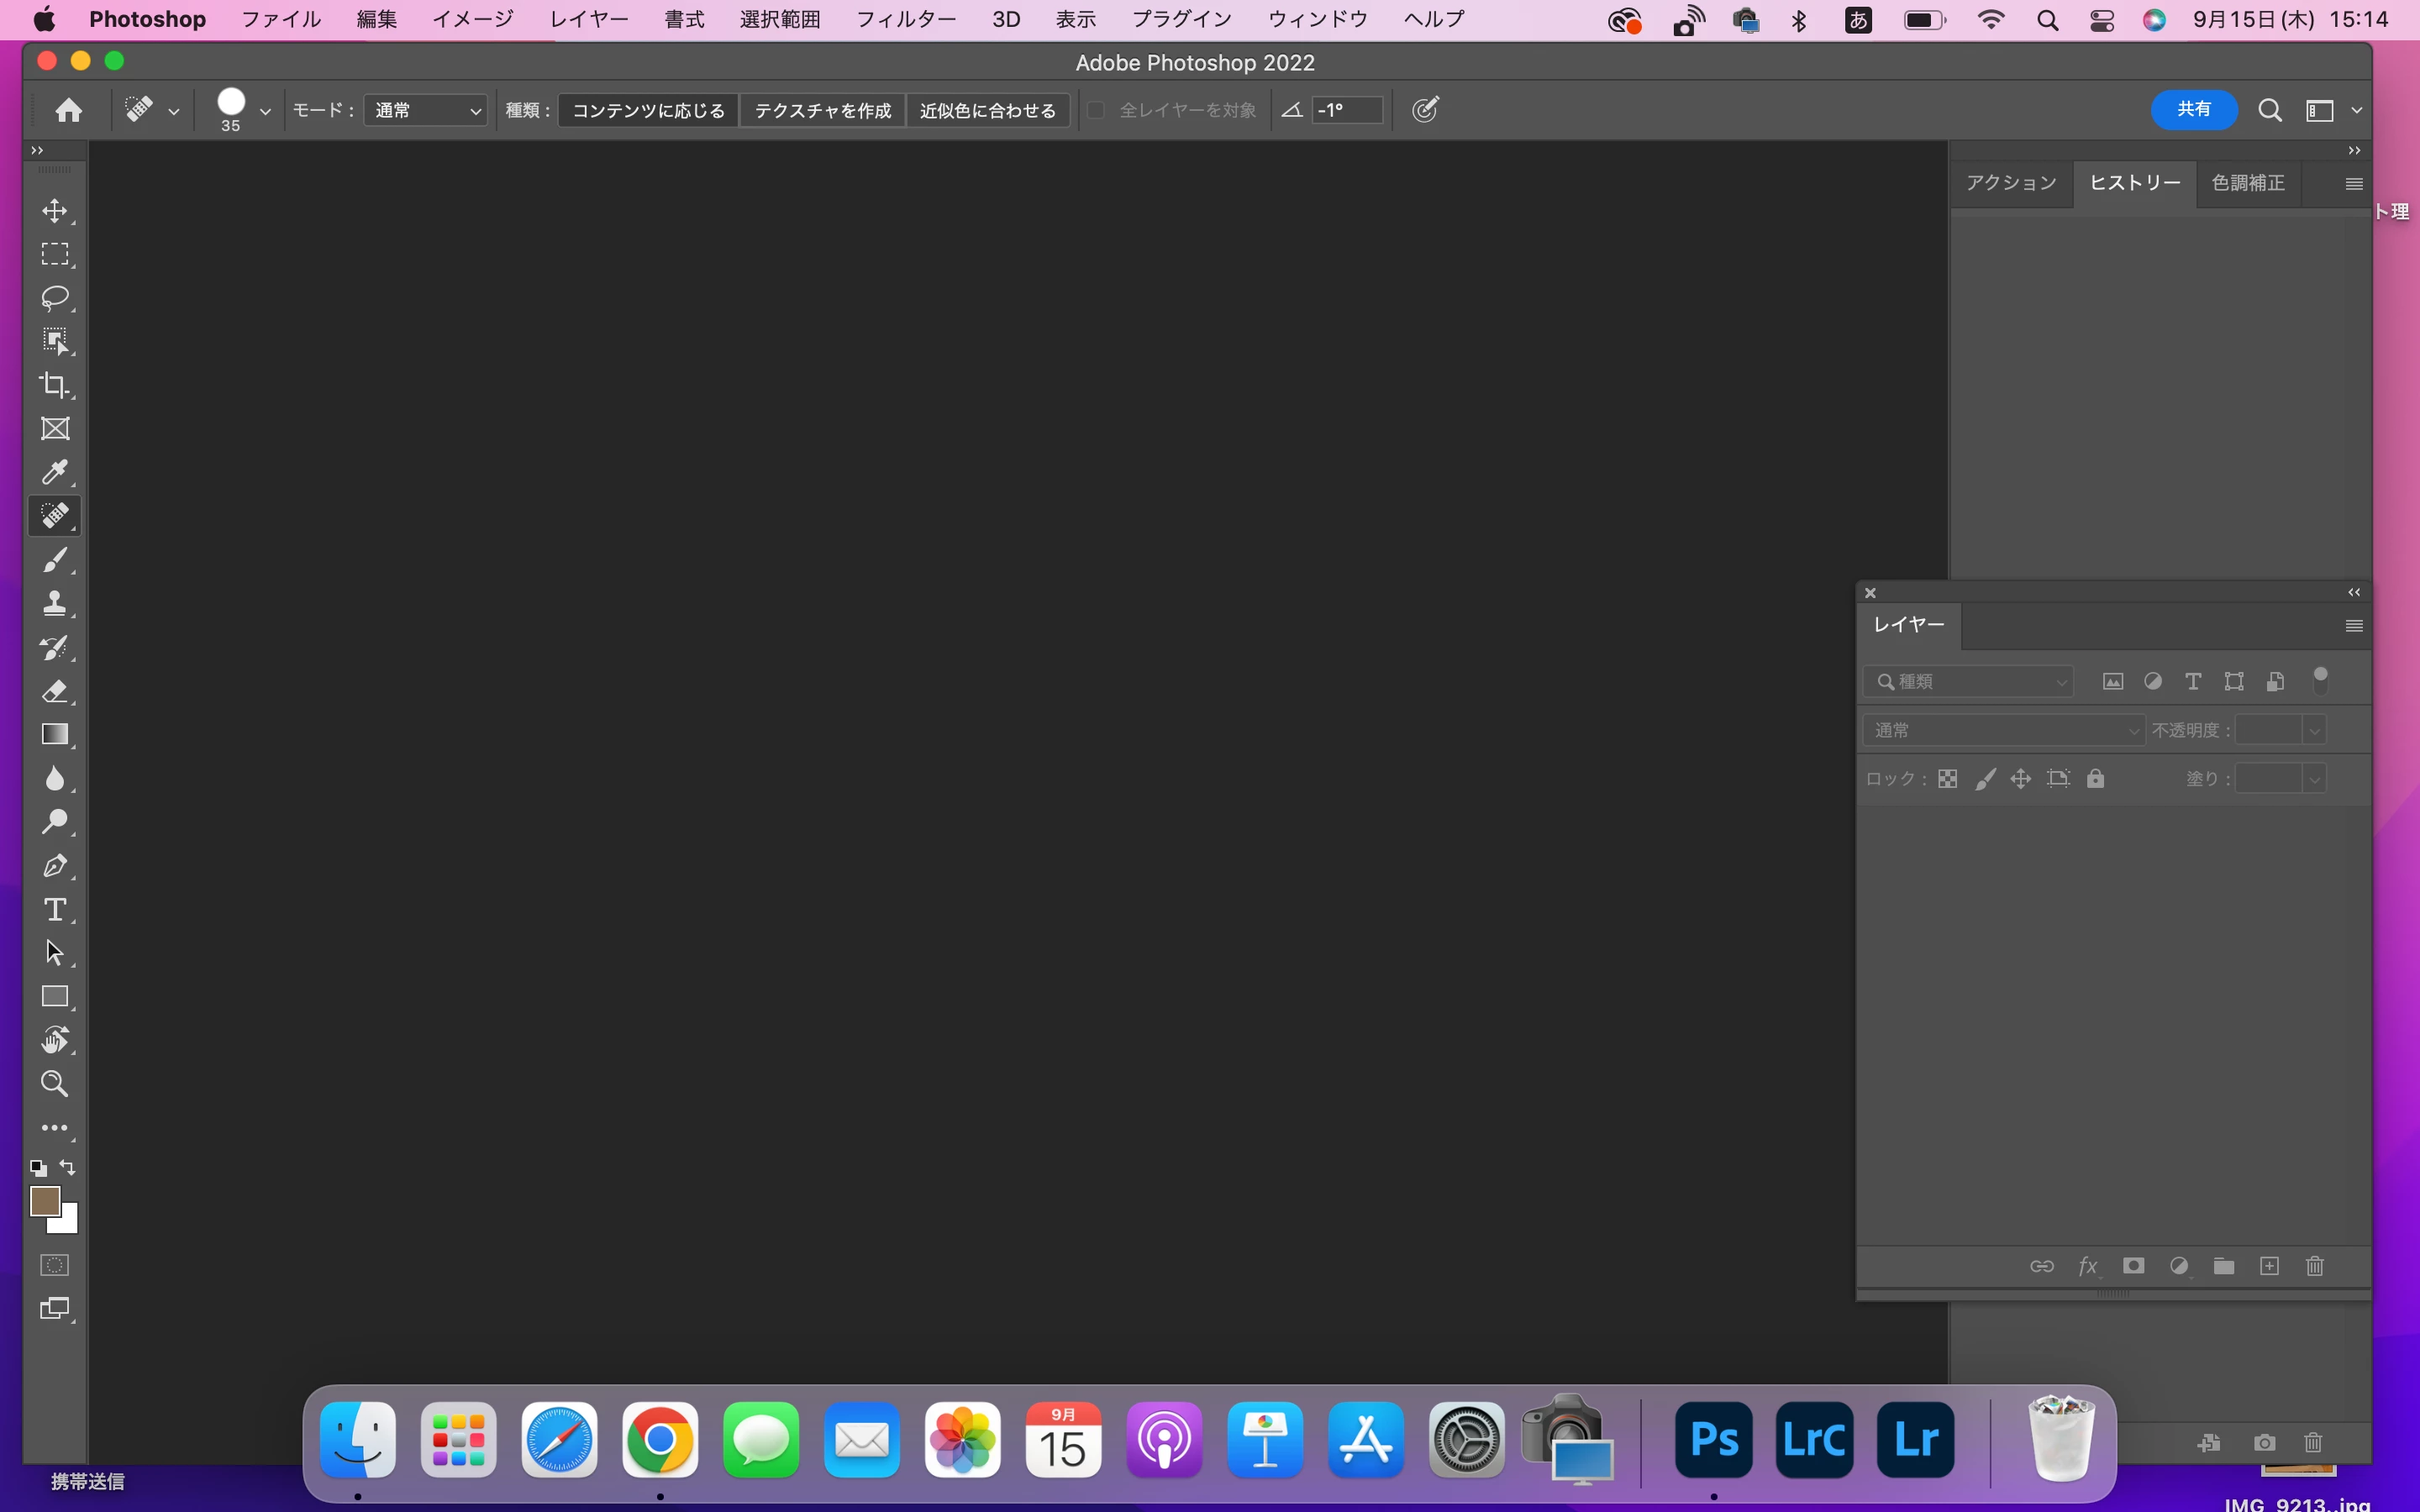Open the フィルター menu
This screenshot has width=2420, height=1512.
tap(905, 19)
